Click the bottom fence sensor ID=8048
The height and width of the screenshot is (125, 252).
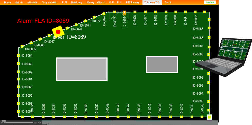tap(118, 117)
